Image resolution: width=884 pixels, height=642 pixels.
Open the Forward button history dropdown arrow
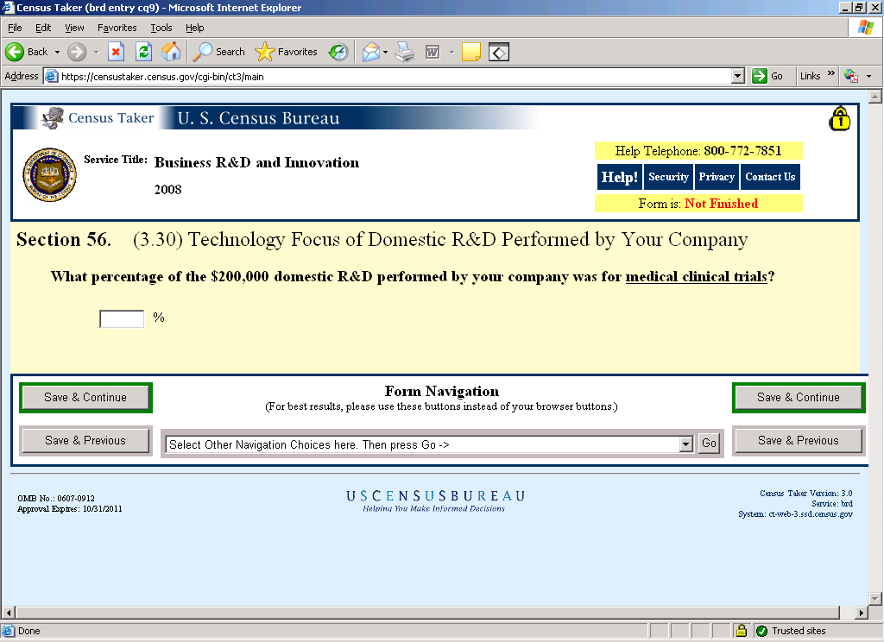(x=96, y=52)
